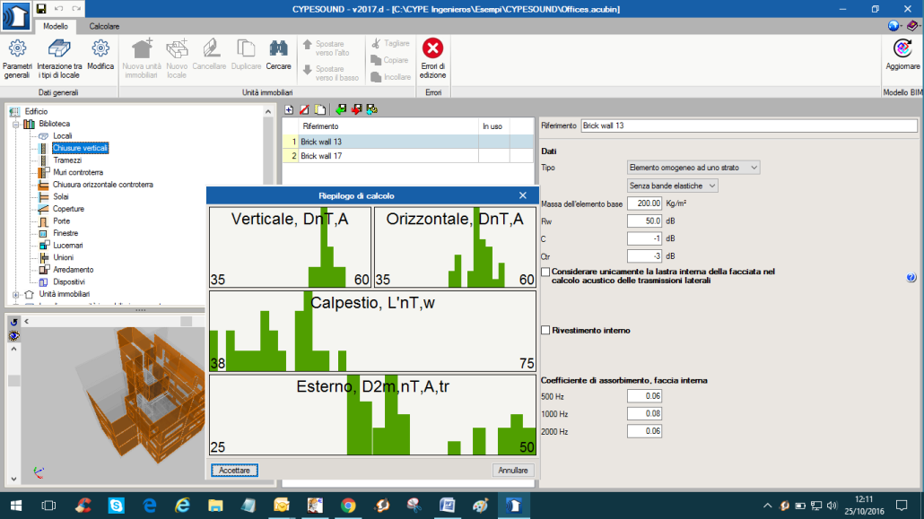Screen dimensions: 924x519
Task: Show hidden system tray icons
Action: [767, 506]
